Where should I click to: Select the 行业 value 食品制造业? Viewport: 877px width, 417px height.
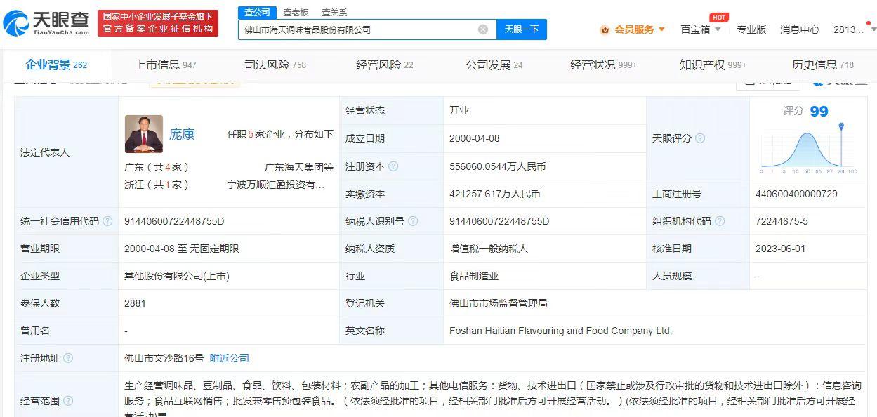point(474,276)
